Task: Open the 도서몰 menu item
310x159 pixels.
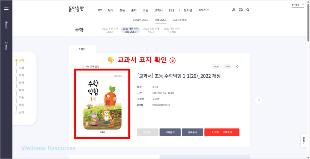Action: 188,10
